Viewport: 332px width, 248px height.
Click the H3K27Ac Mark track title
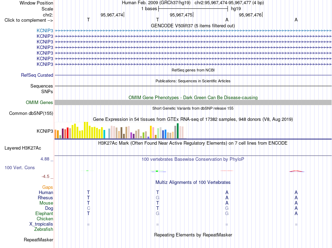(x=193, y=143)
